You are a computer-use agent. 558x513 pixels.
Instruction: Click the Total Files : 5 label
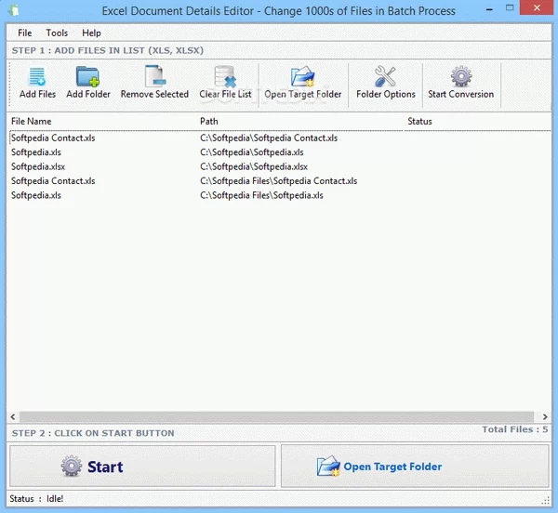[515, 429]
